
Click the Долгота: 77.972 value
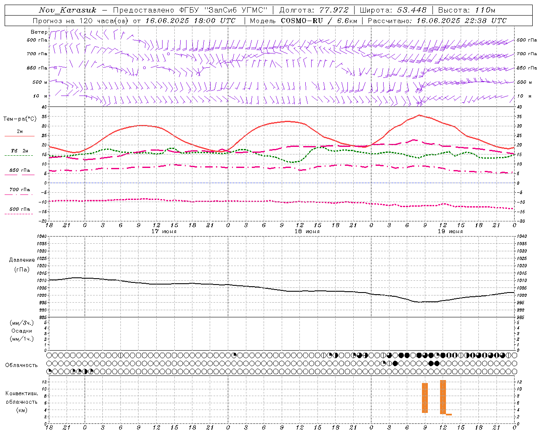point(314,10)
